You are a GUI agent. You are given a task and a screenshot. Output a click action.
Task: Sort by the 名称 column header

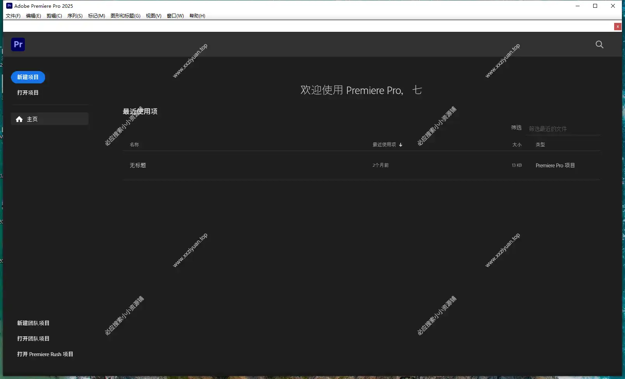(134, 145)
